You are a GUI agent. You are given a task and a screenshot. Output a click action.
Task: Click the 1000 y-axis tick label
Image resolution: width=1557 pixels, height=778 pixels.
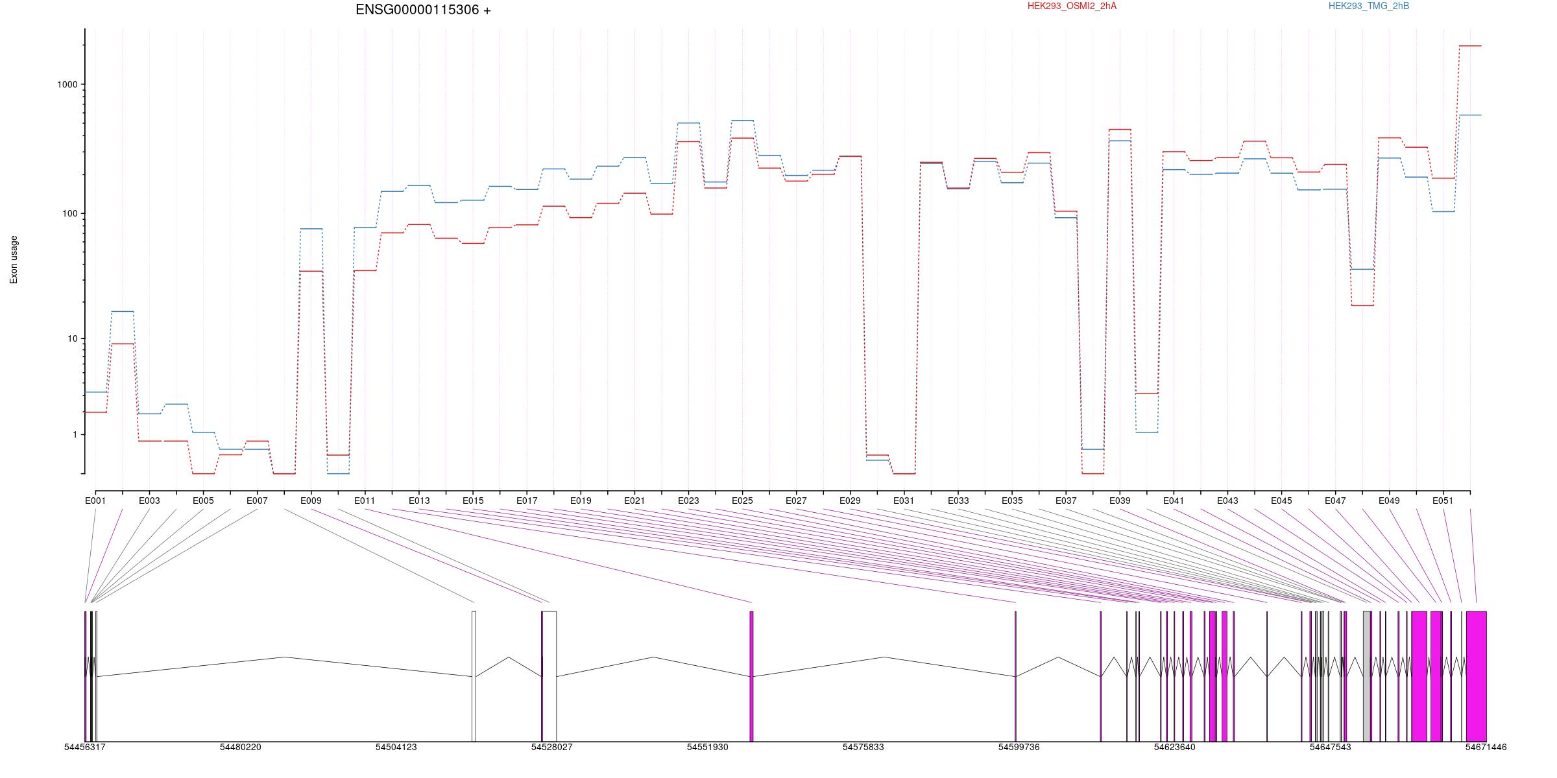pos(67,84)
